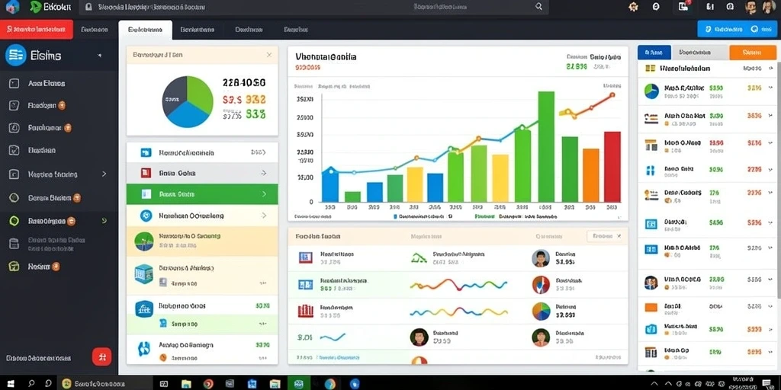This screenshot has height=390, width=781.
Task: Click the blue cube logo in the top-left corner
Action: pos(12,6)
